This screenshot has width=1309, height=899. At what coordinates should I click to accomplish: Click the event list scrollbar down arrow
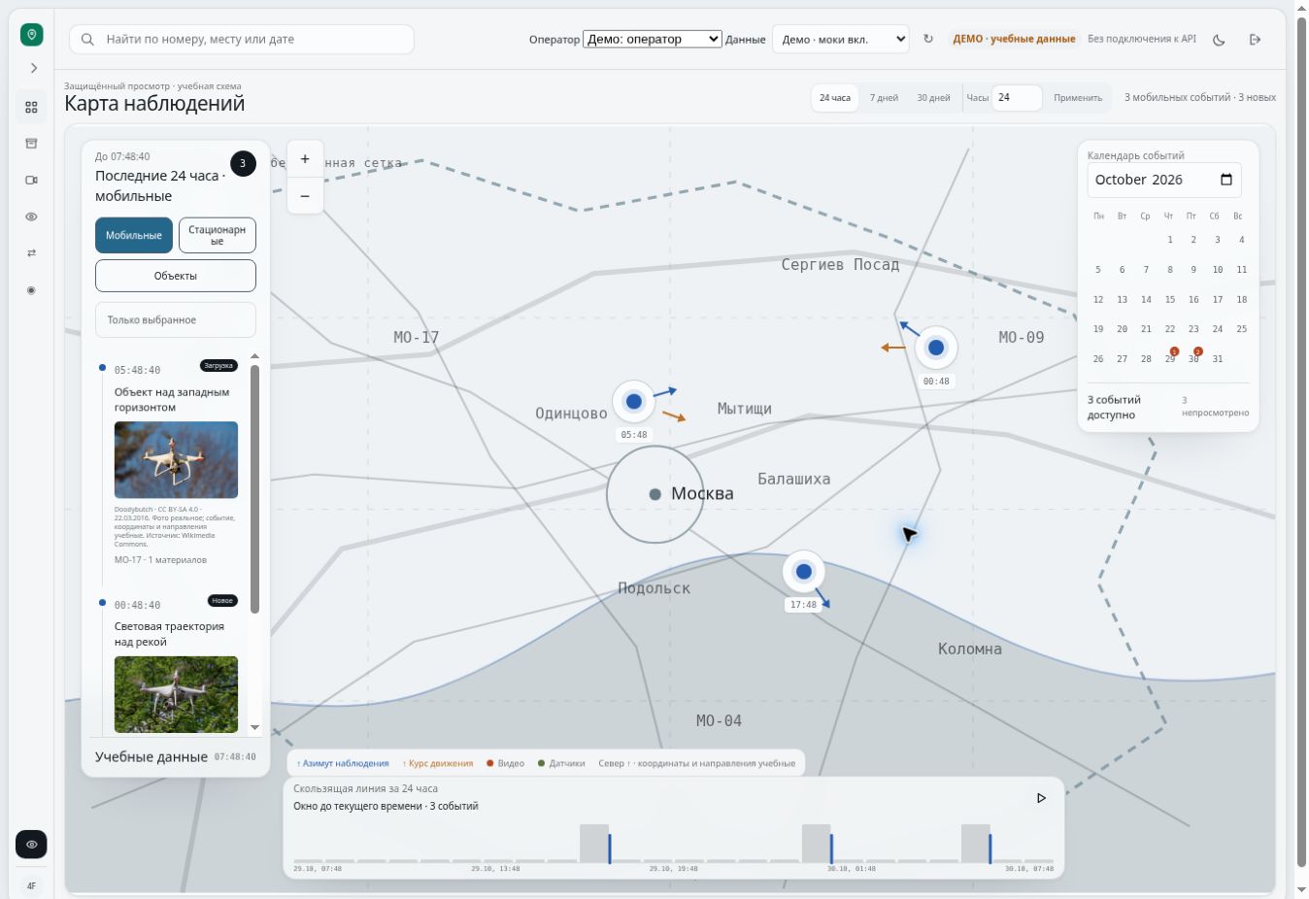coord(255,727)
